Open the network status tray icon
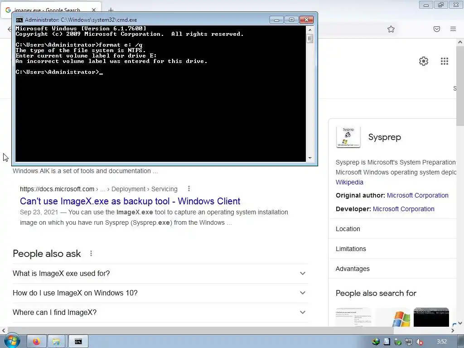This screenshot has height=348, width=464. click(x=409, y=342)
